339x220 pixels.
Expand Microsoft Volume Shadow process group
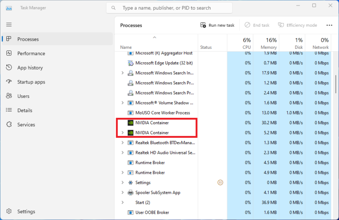pyautogui.click(x=122, y=103)
